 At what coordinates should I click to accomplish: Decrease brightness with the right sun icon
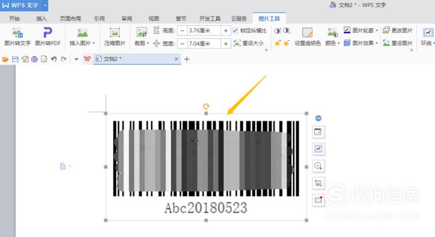point(287,43)
